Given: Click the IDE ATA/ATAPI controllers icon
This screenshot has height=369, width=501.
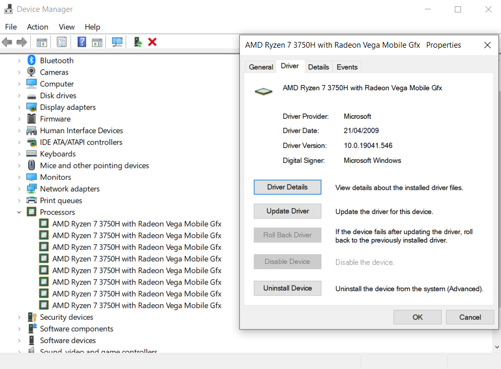Looking at the screenshot, I should coord(31,142).
